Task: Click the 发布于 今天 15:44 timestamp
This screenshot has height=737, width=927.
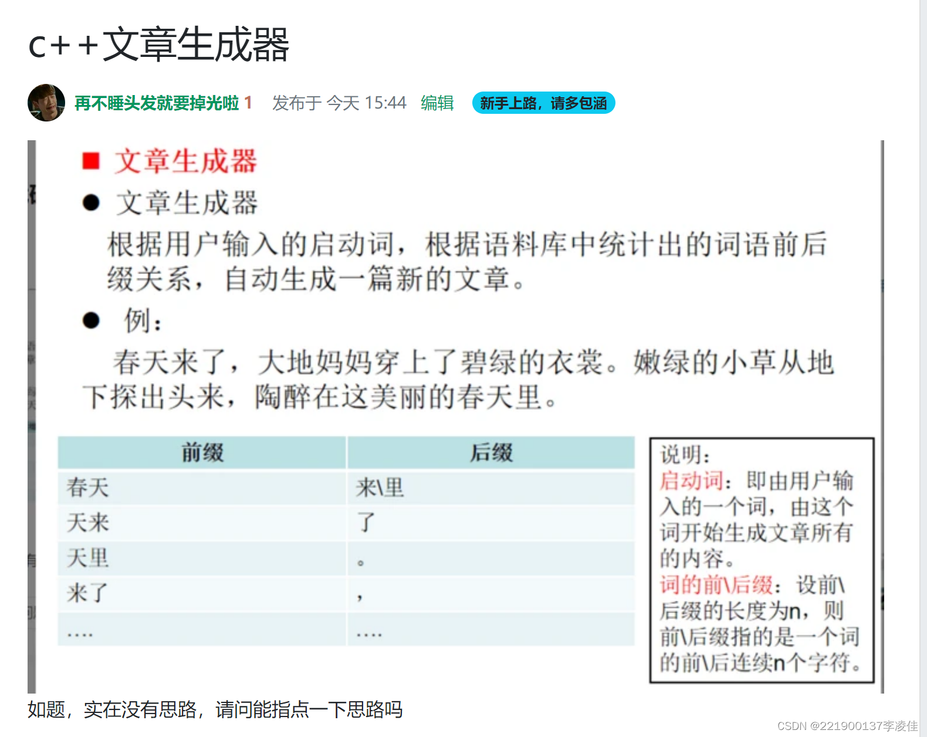Action: (339, 103)
